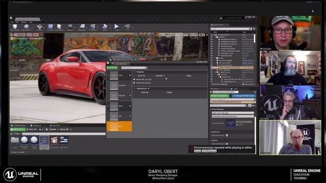Open the Perspective view mode dropdown

click(19, 35)
